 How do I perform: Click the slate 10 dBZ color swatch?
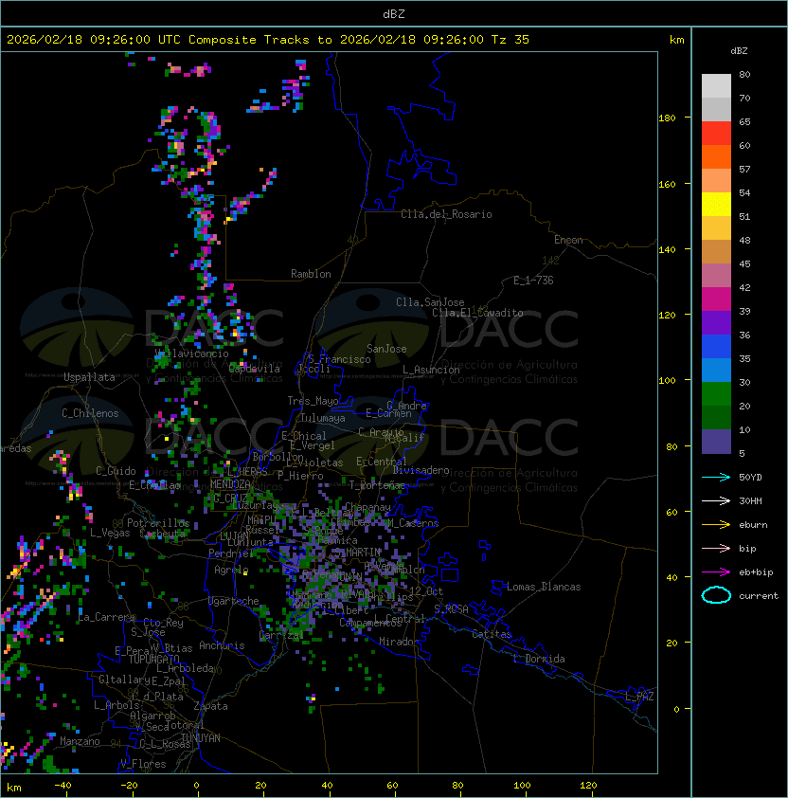[x=716, y=442]
